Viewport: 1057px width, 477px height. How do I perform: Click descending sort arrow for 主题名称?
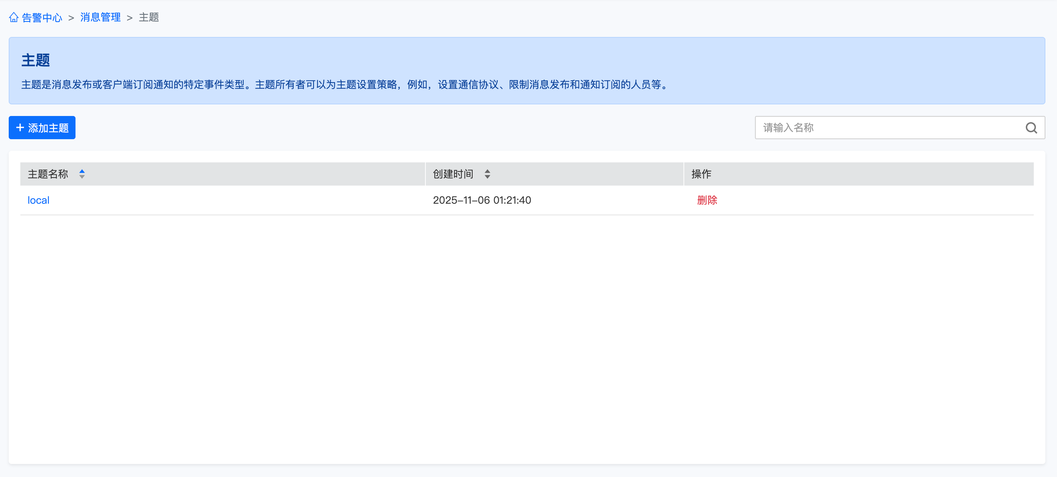point(82,177)
